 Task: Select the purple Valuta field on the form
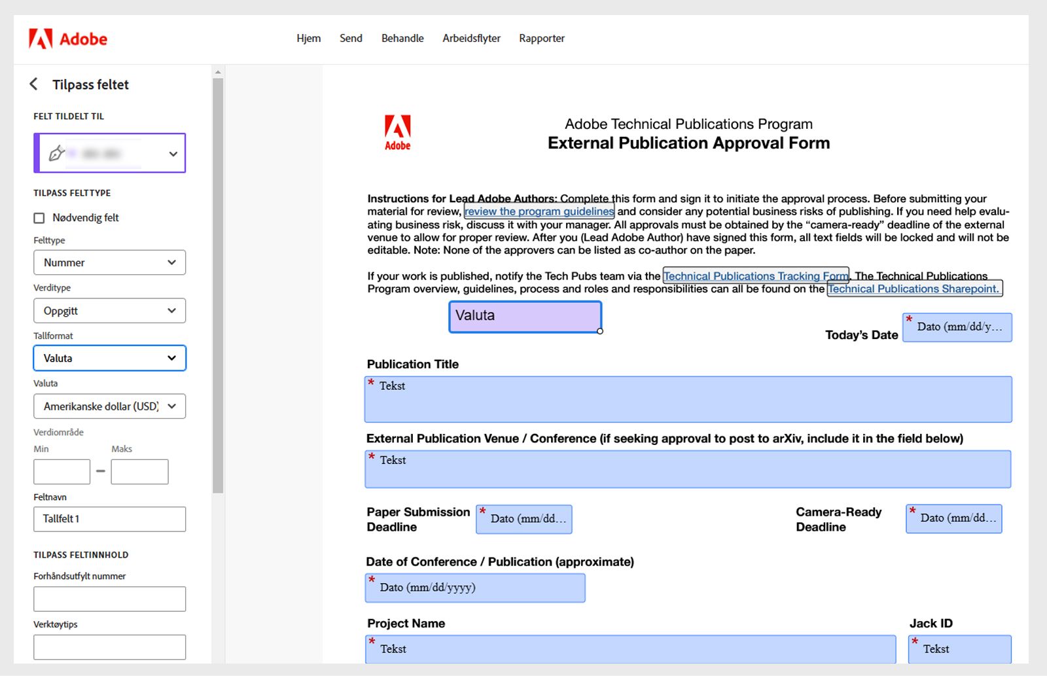[525, 317]
